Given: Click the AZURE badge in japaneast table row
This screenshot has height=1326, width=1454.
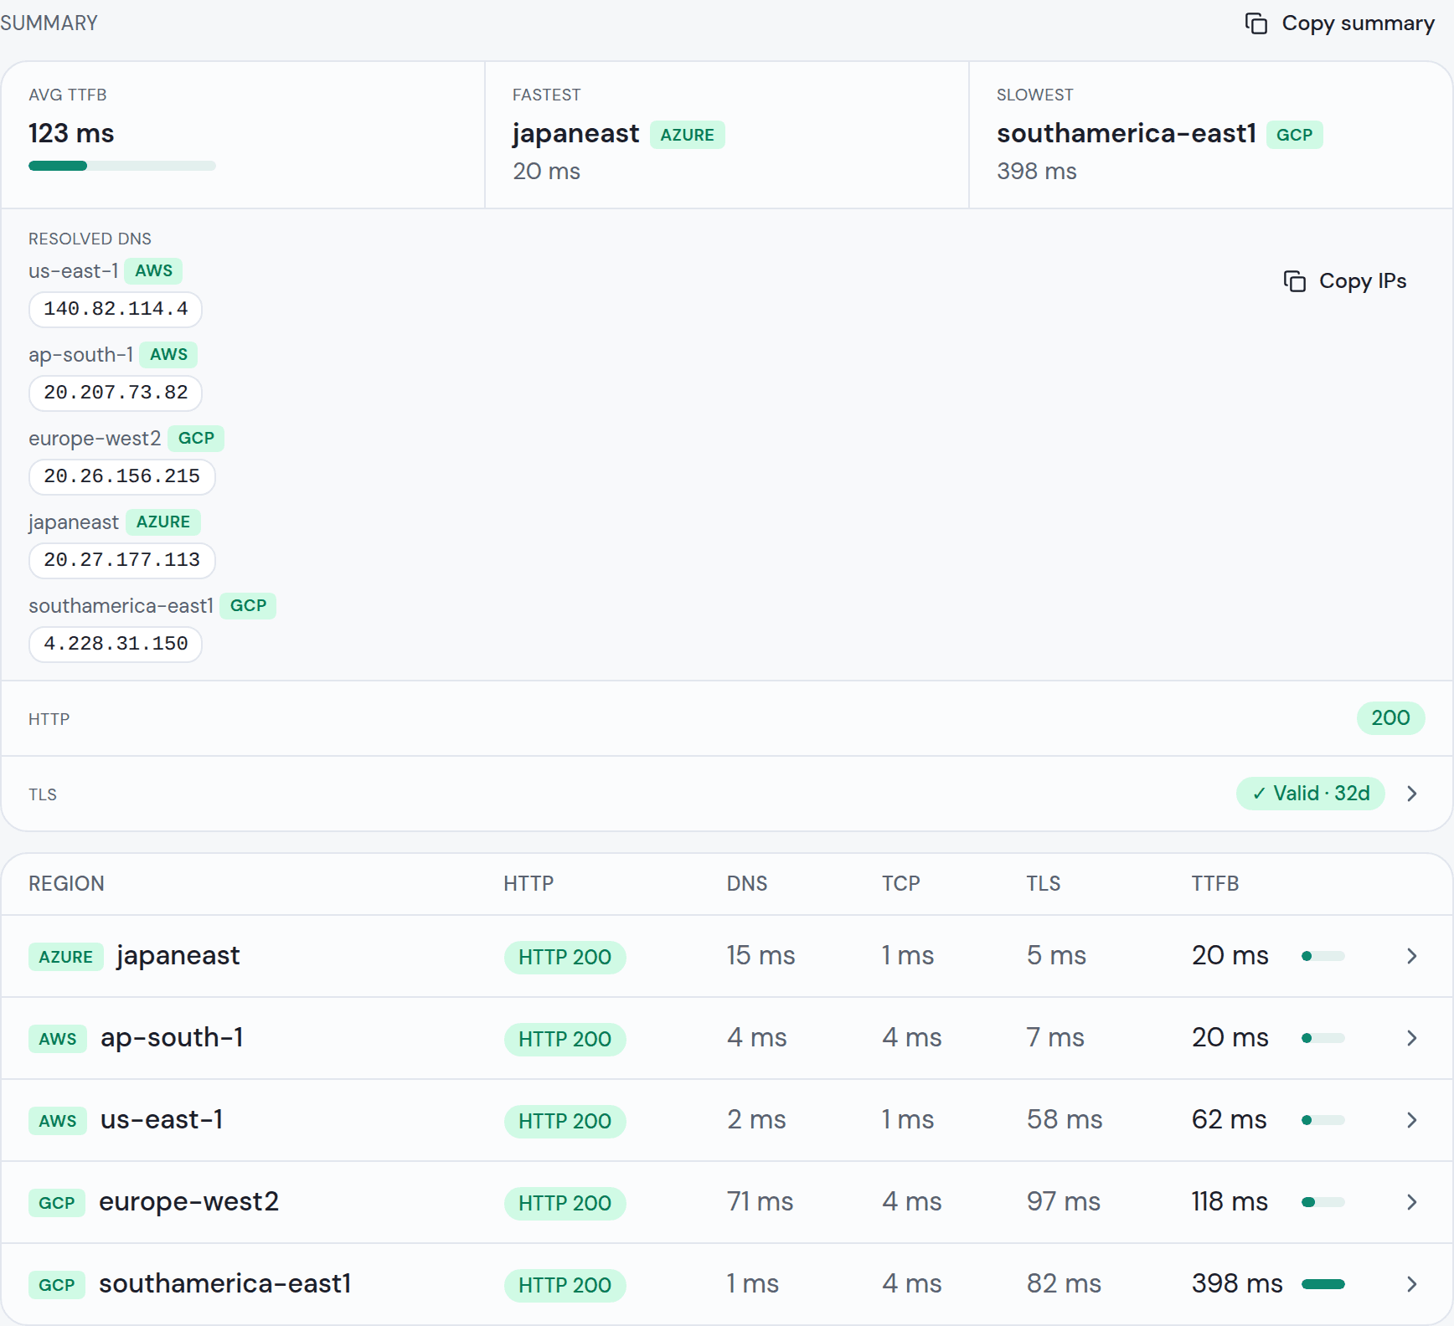Looking at the screenshot, I should tap(66, 957).
